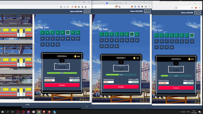This screenshot has width=203, height=114.
Task: Click Station 7 rent progress bar
Action: click(121, 75)
